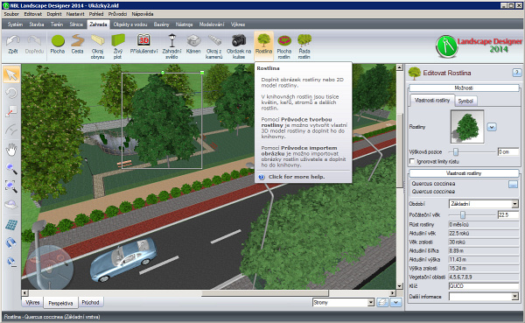Screen dimensions: 525x323
Task: Click the 'Click for more help' link
Action: pyautogui.click(x=297, y=177)
